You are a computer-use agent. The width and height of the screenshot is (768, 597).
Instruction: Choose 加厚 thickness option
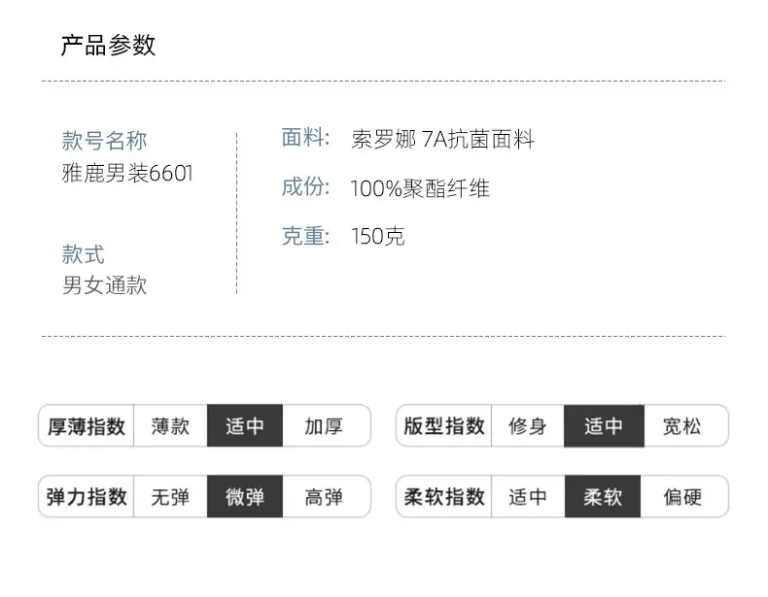point(326,426)
